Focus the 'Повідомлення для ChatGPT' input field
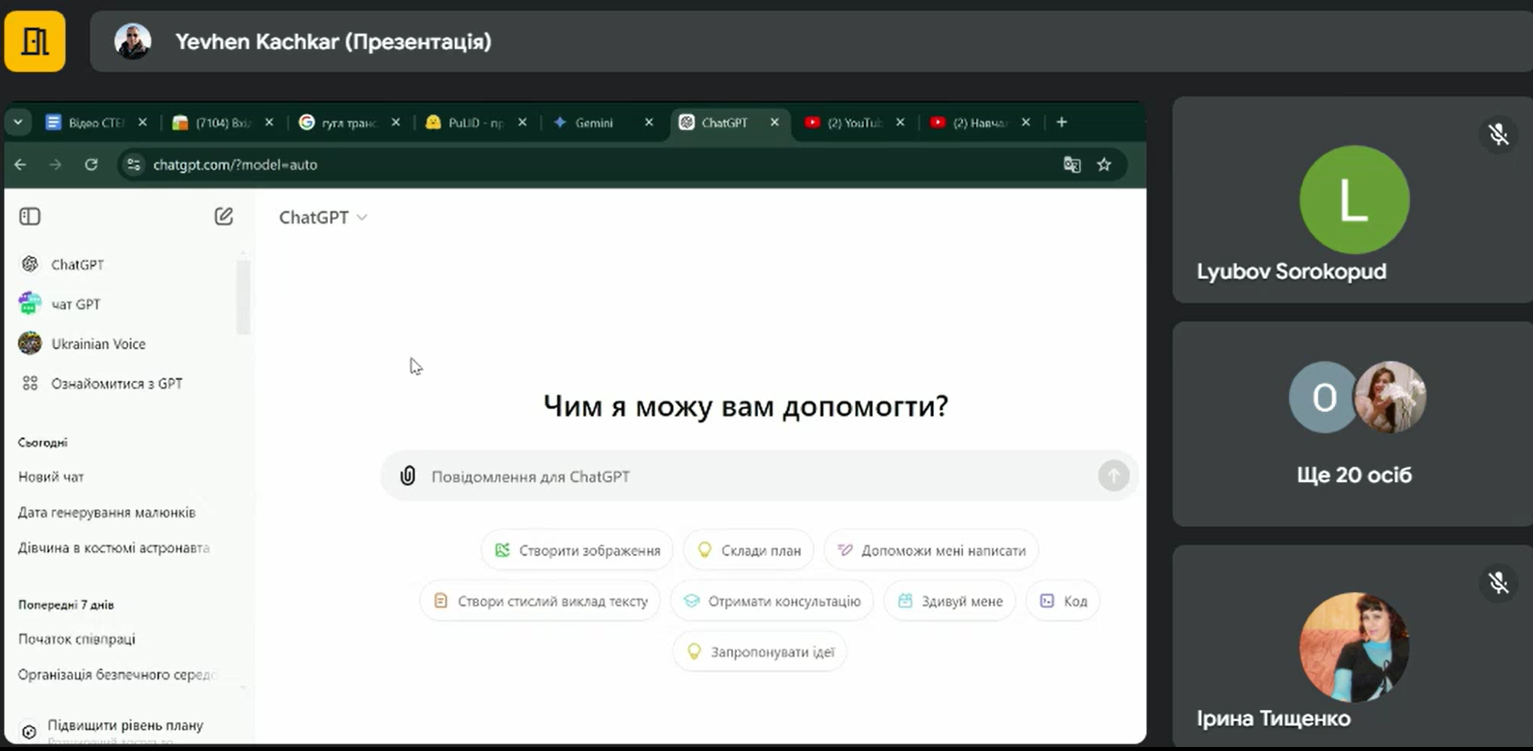Image resolution: width=1533 pixels, height=751 pixels. (760, 476)
